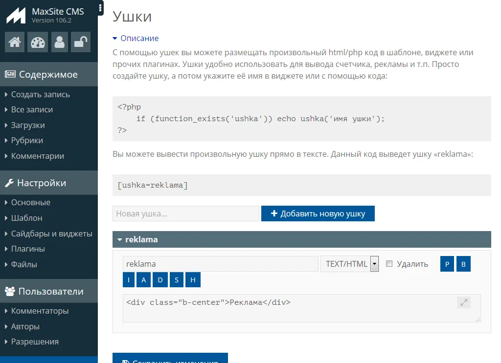Toggle the Удалить checkbox
This screenshot has width=501, height=363.
coord(389,264)
